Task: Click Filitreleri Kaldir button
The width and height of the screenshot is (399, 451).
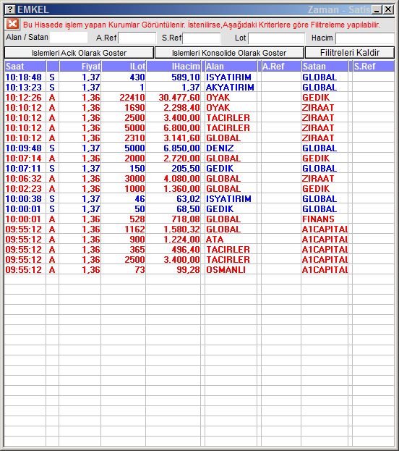Action: pyautogui.click(x=350, y=53)
